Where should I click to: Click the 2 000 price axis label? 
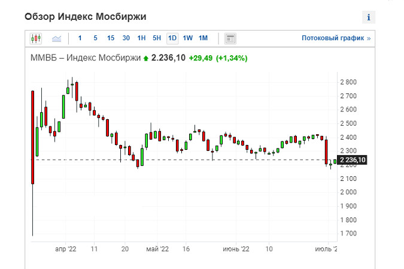click(348, 192)
